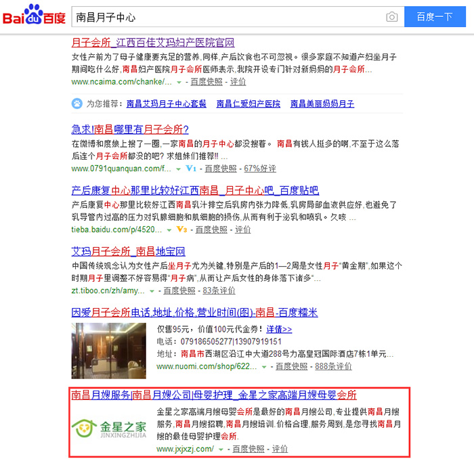Viewport: 474px width, 459px height.
Task: Expand the dropdown arrow beside zt.tiboo.cn
Action: pyautogui.click(x=152, y=291)
